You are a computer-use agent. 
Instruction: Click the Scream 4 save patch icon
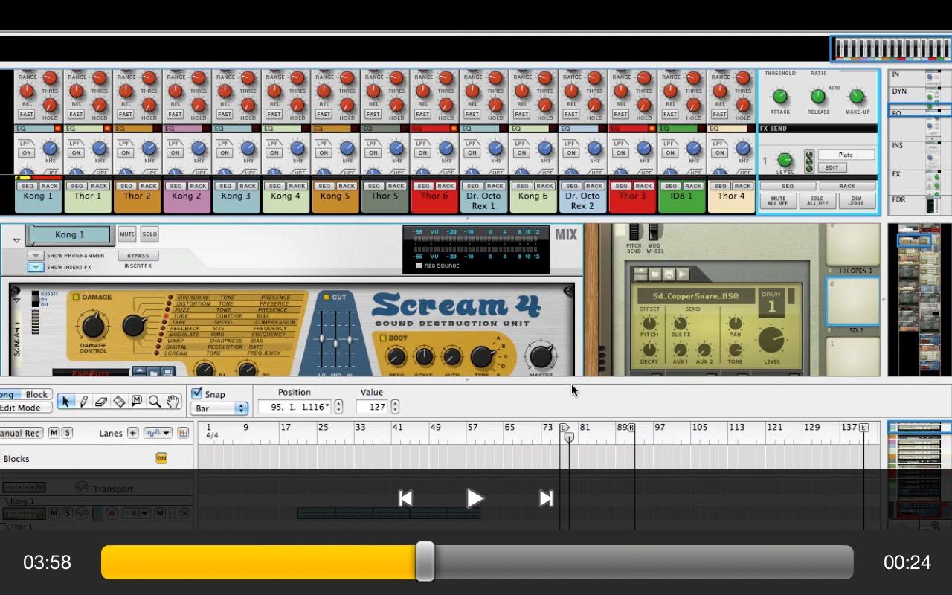tap(167, 372)
